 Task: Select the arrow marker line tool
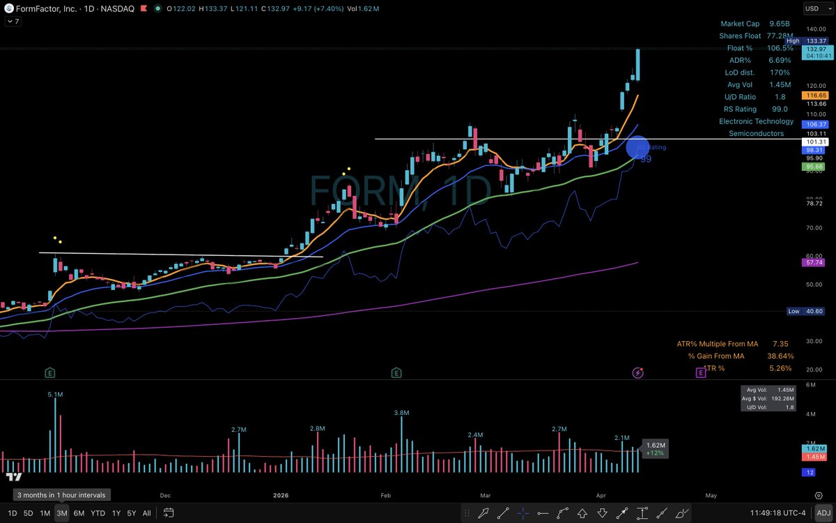pyautogui.click(x=622, y=513)
